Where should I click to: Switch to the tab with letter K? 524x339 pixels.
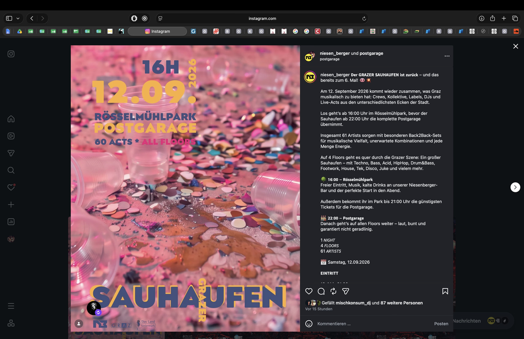(250, 31)
